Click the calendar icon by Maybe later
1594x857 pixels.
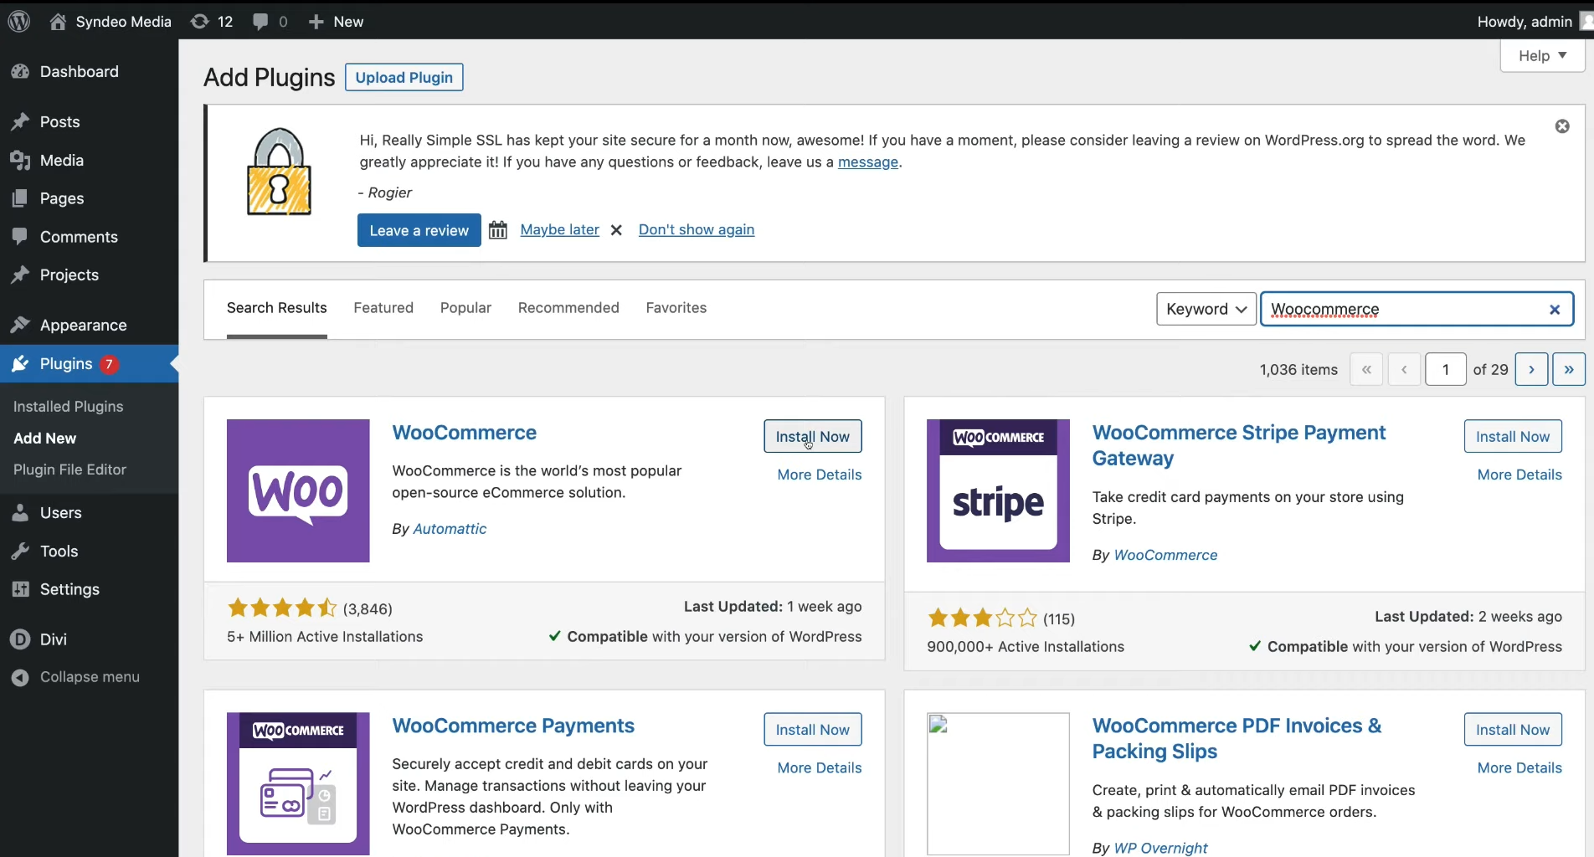tap(498, 230)
